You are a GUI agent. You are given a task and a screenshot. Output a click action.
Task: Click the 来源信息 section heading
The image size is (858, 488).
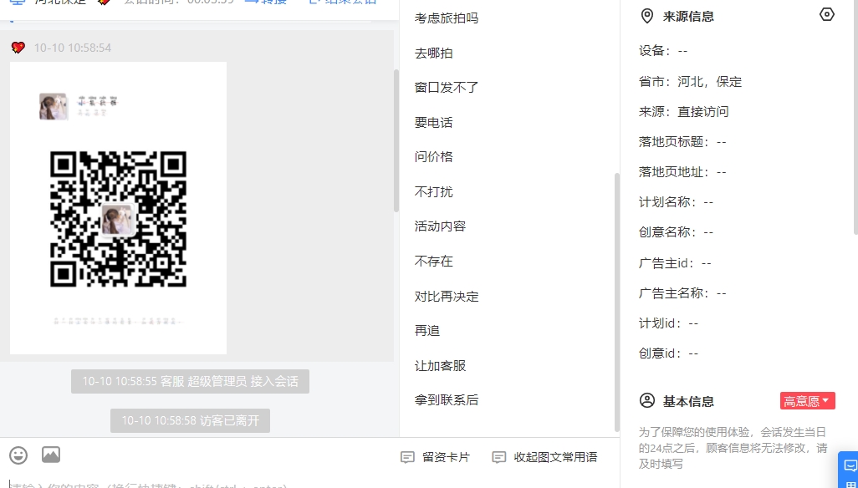pyautogui.click(x=688, y=17)
